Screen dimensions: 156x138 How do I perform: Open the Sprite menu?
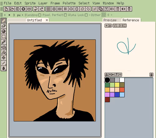coord(30,3)
